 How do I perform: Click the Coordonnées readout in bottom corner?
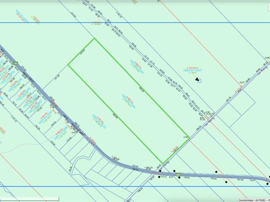pyautogui.click(x=252, y=200)
